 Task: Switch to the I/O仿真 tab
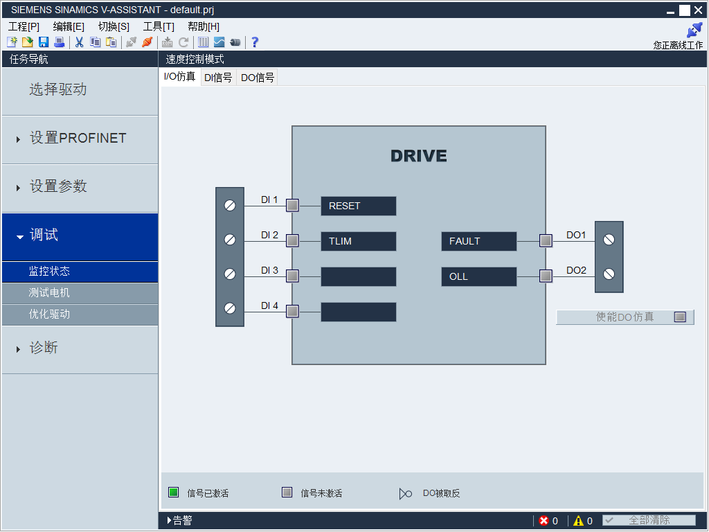[179, 77]
